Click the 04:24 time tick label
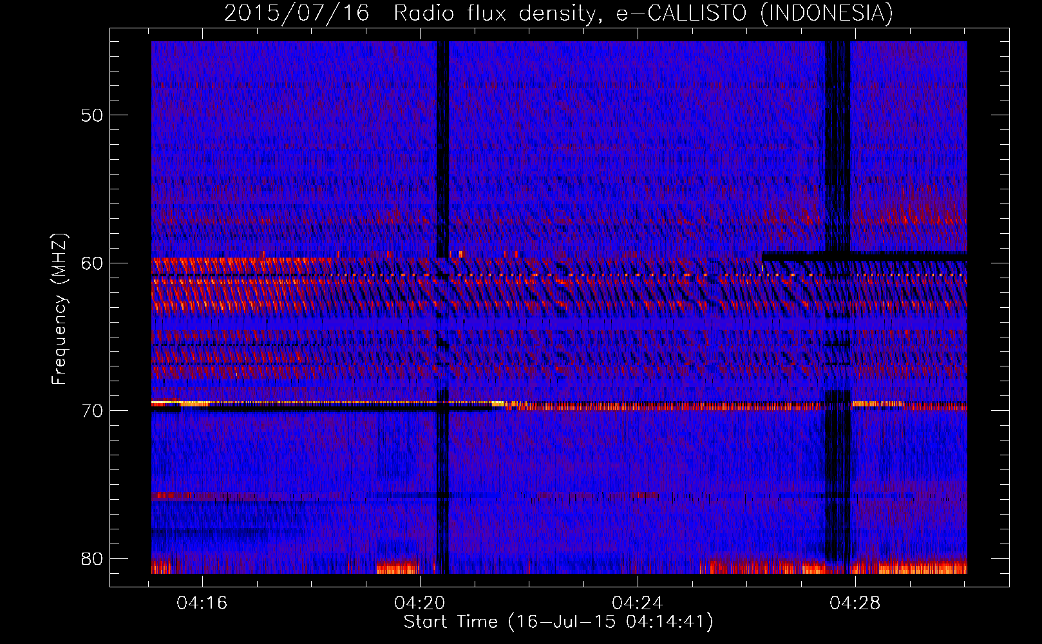1042x644 pixels. (638, 603)
